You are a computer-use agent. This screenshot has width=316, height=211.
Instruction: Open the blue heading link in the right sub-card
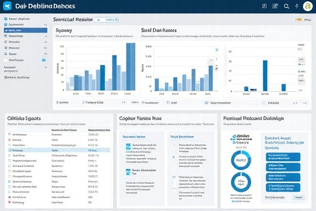coord(182,137)
